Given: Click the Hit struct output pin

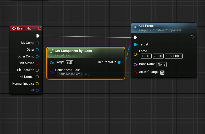Looking at the screenshot, I should point(37,90).
